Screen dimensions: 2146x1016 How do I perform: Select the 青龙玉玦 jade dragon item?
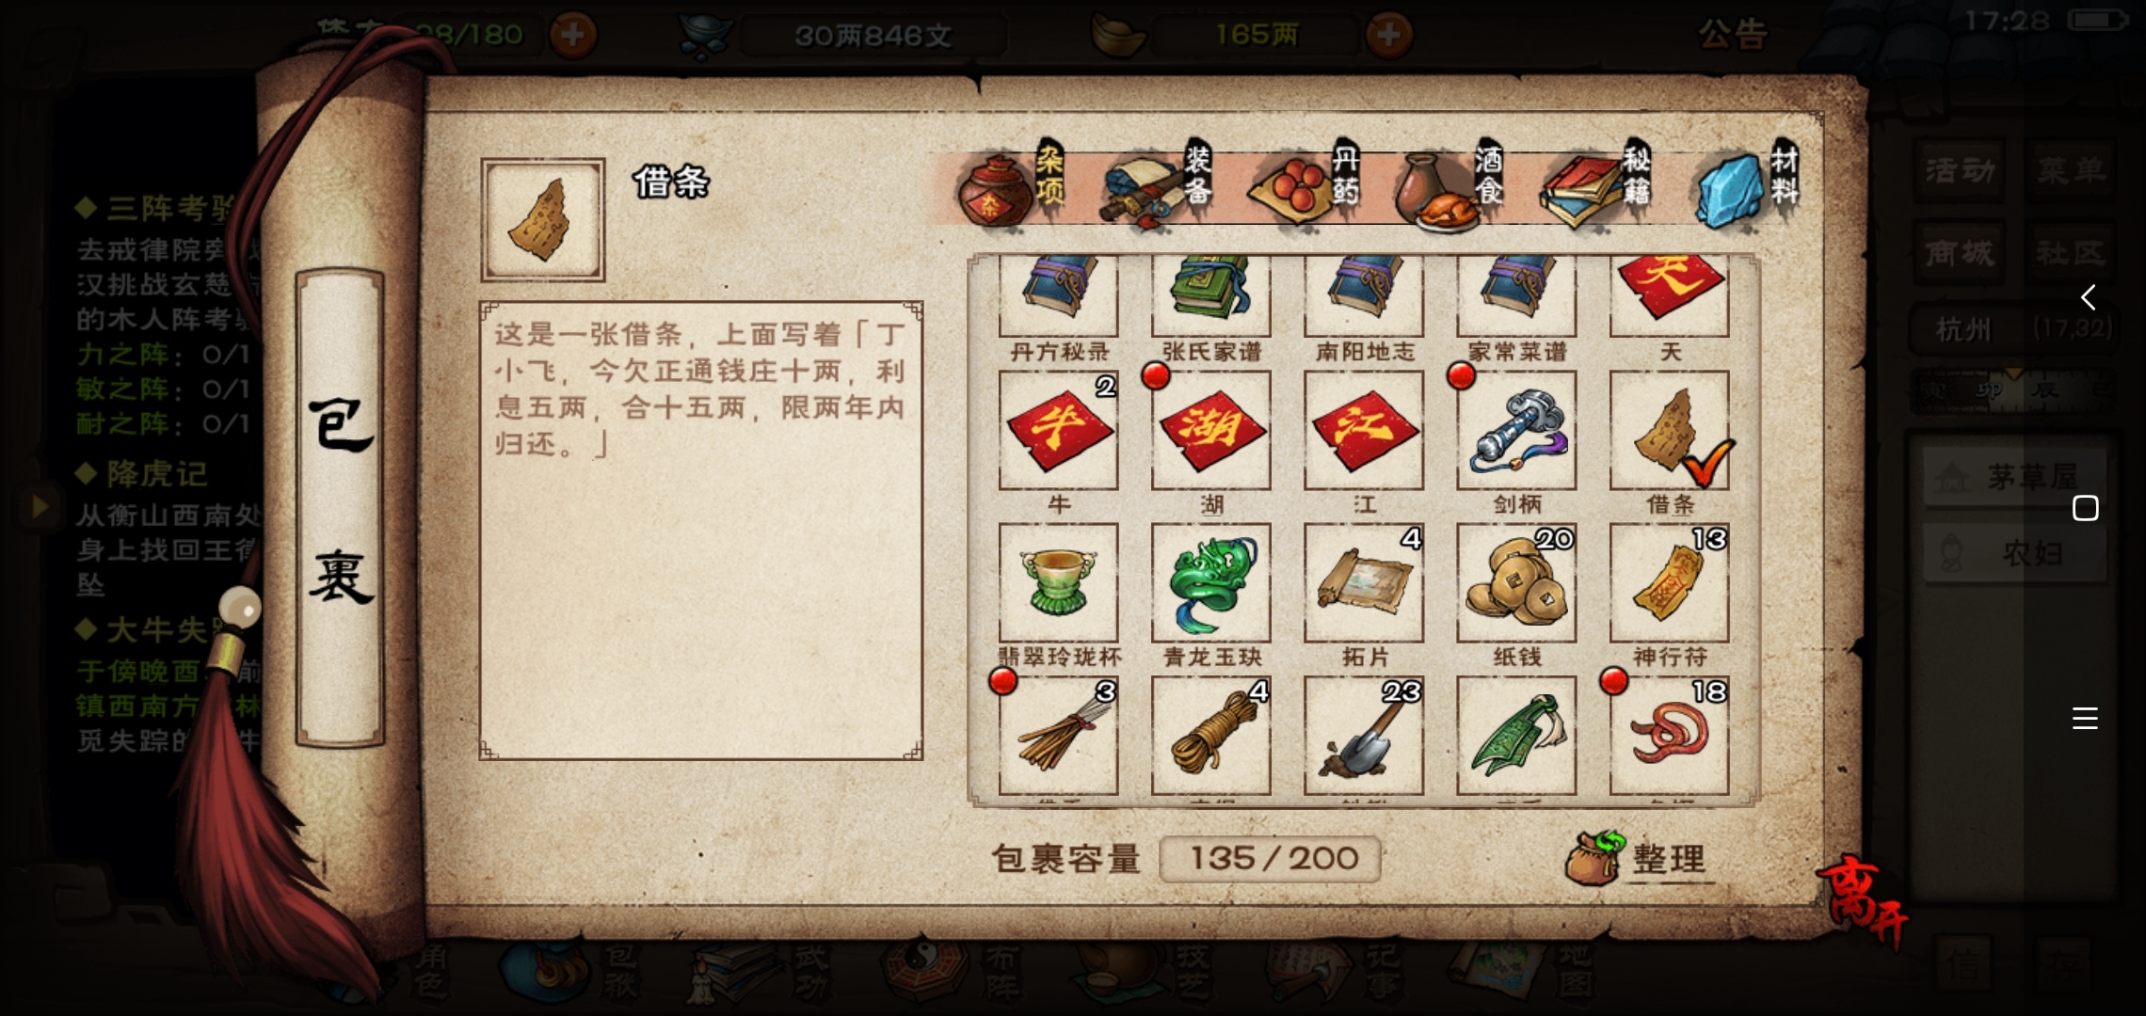pos(1210,583)
